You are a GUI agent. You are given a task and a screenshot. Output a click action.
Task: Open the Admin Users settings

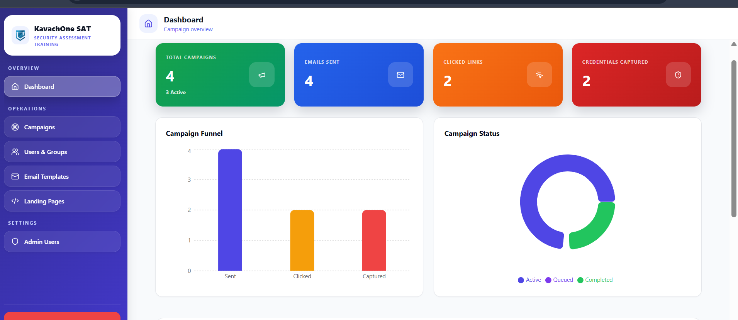click(62, 242)
